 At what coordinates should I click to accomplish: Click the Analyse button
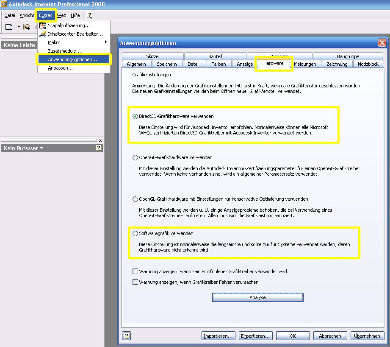click(x=258, y=297)
